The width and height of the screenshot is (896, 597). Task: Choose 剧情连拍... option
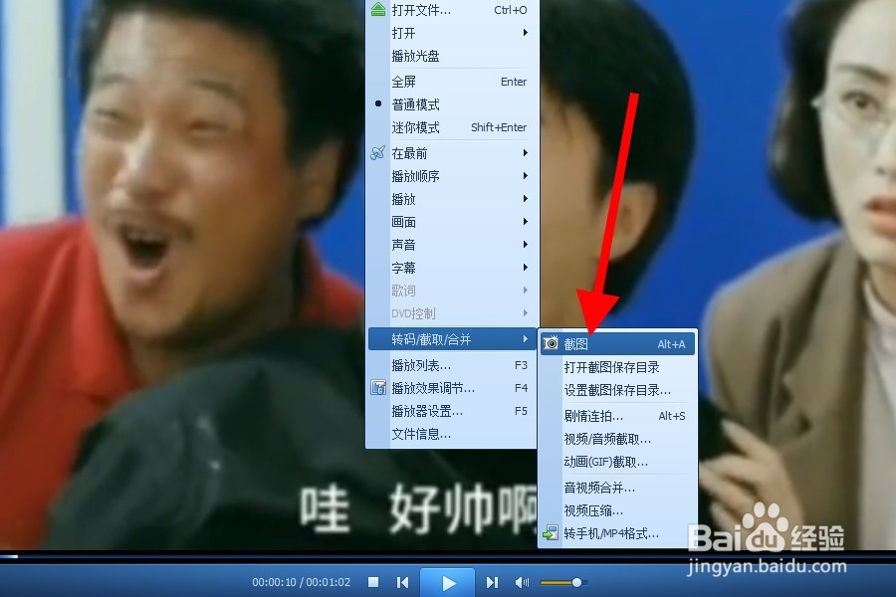[617, 416]
